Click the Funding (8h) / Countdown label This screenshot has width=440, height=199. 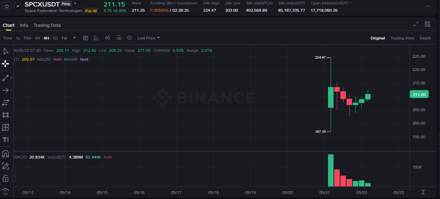(174, 3)
